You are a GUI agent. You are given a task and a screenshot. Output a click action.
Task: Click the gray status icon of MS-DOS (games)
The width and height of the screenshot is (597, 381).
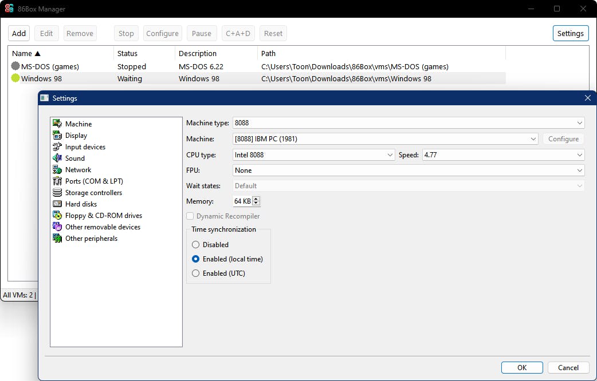[x=15, y=66]
